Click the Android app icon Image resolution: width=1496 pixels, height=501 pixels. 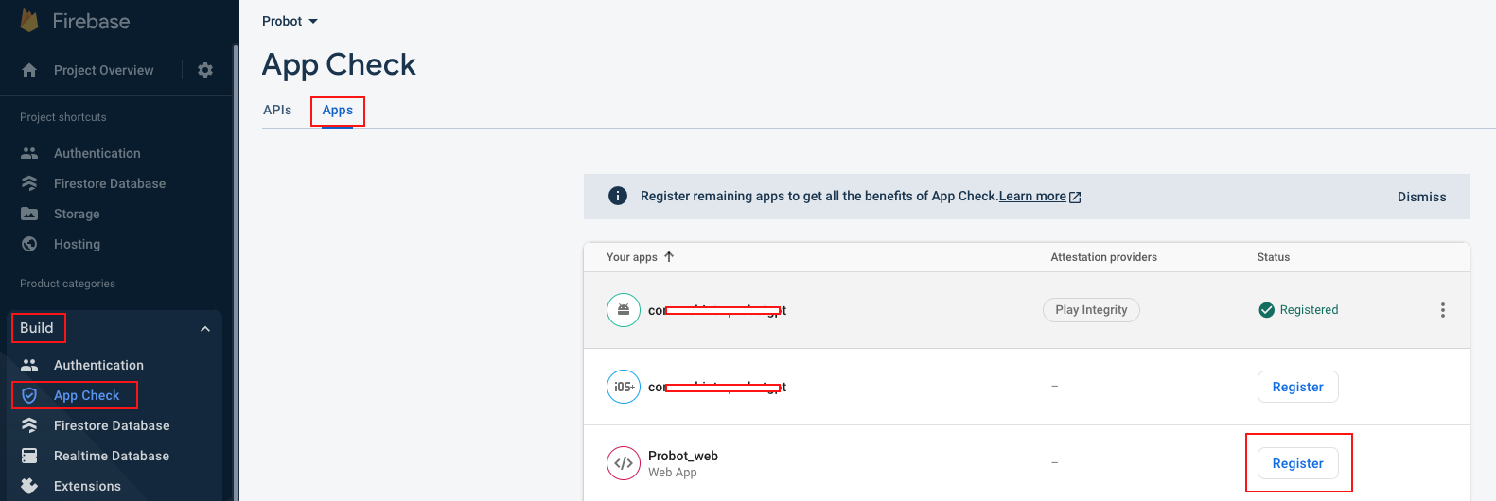point(624,310)
